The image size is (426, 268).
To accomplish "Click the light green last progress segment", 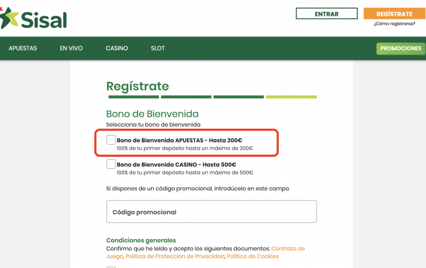I will (x=291, y=97).
